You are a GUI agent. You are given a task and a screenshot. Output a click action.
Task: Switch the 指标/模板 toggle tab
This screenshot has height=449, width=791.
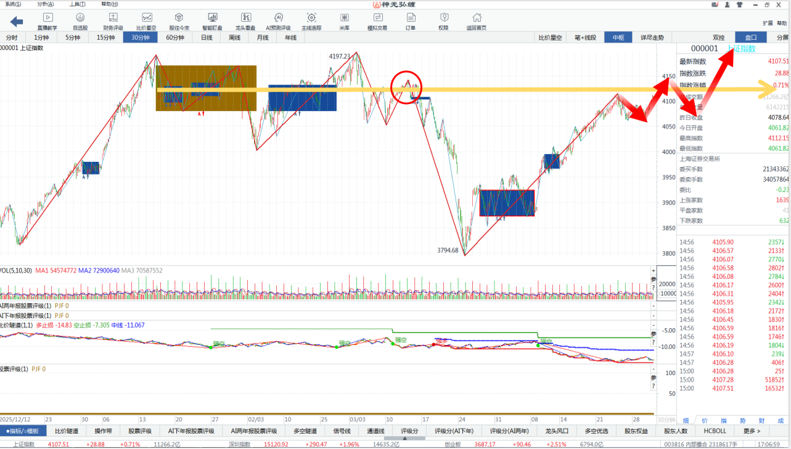[23, 431]
